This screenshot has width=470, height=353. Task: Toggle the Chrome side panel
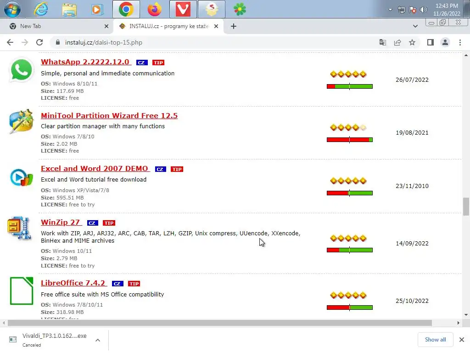click(431, 42)
